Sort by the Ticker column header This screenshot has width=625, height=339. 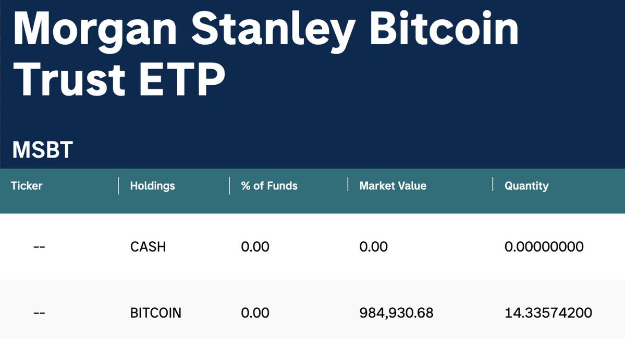point(27,186)
